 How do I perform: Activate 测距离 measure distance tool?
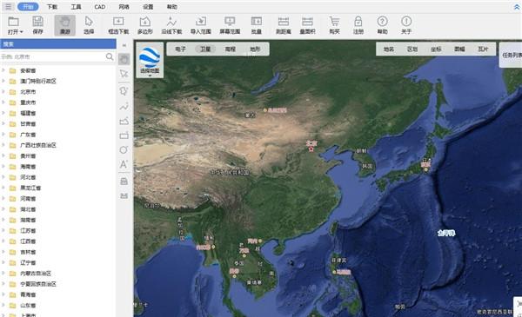[284, 25]
